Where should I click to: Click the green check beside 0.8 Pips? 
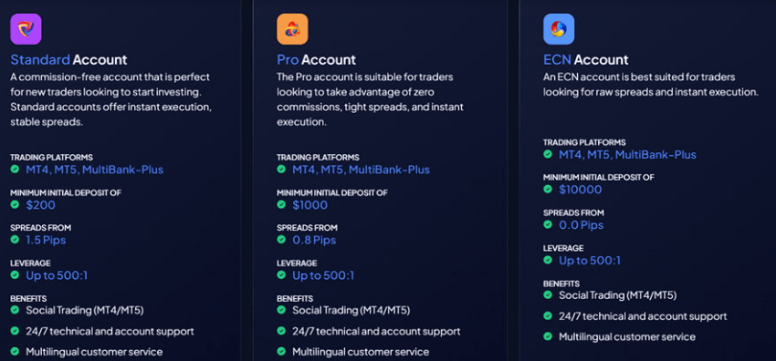click(281, 240)
